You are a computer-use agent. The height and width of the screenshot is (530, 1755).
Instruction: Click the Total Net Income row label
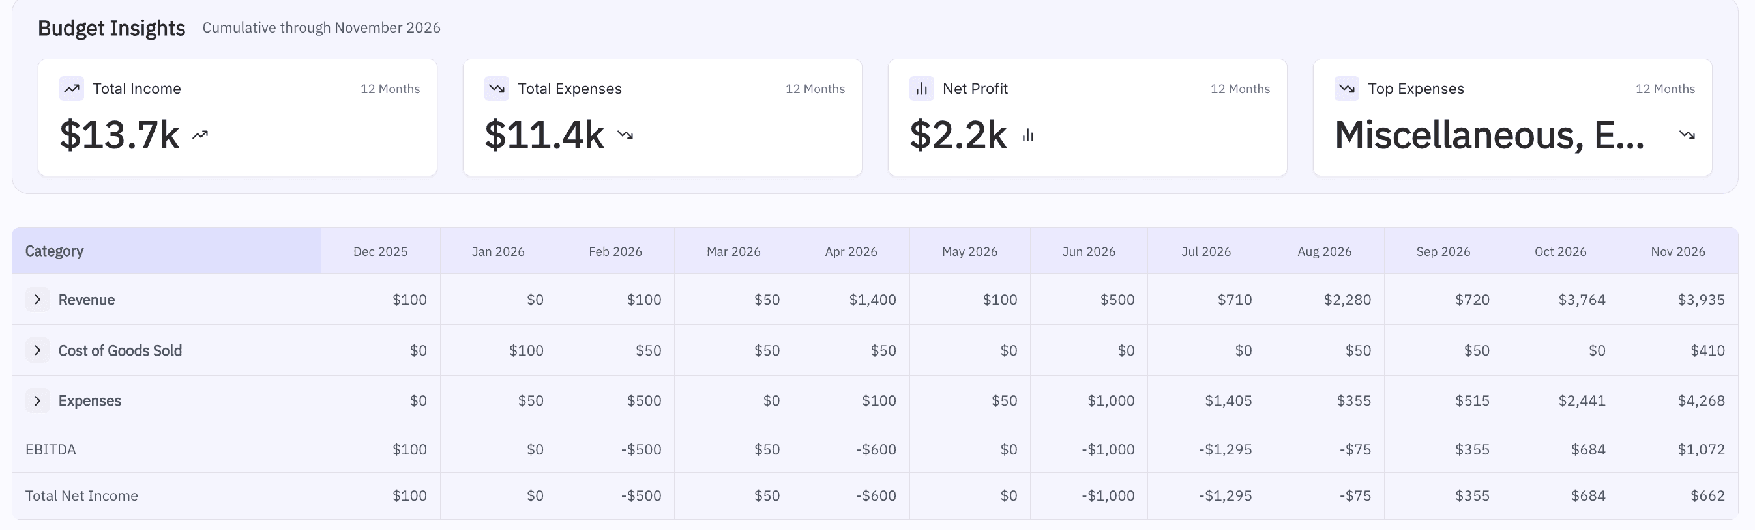pyautogui.click(x=81, y=496)
